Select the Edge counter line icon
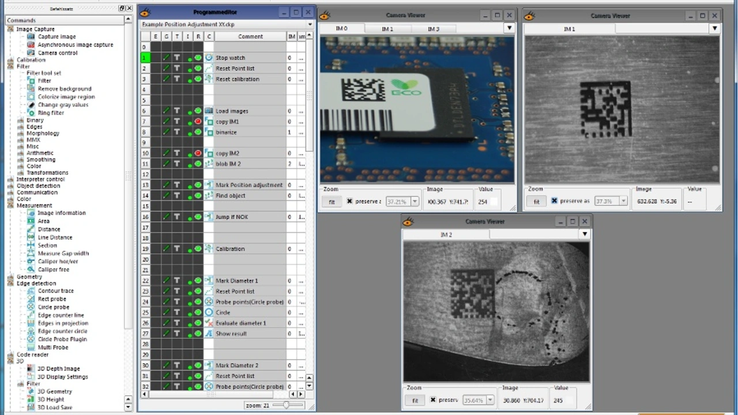Image resolution: width=738 pixels, height=415 pixels. coord(31,315)
